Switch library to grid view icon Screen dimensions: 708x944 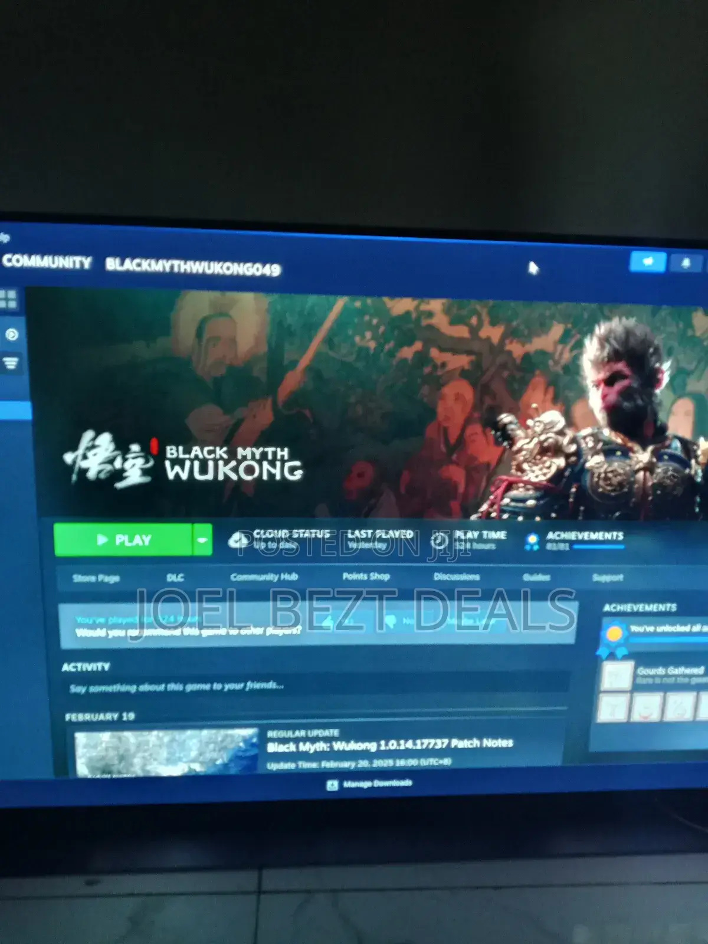pos(8,299)
